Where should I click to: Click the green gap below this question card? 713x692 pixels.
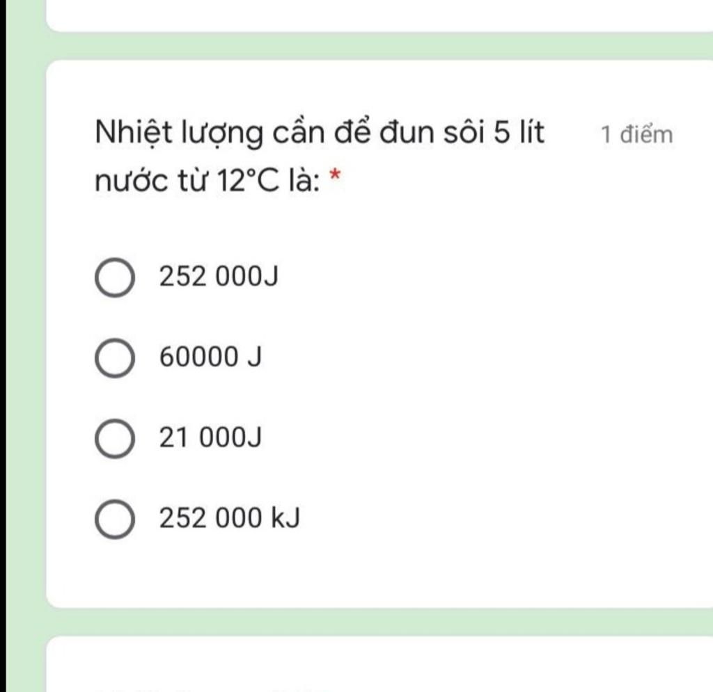point(379,622)
